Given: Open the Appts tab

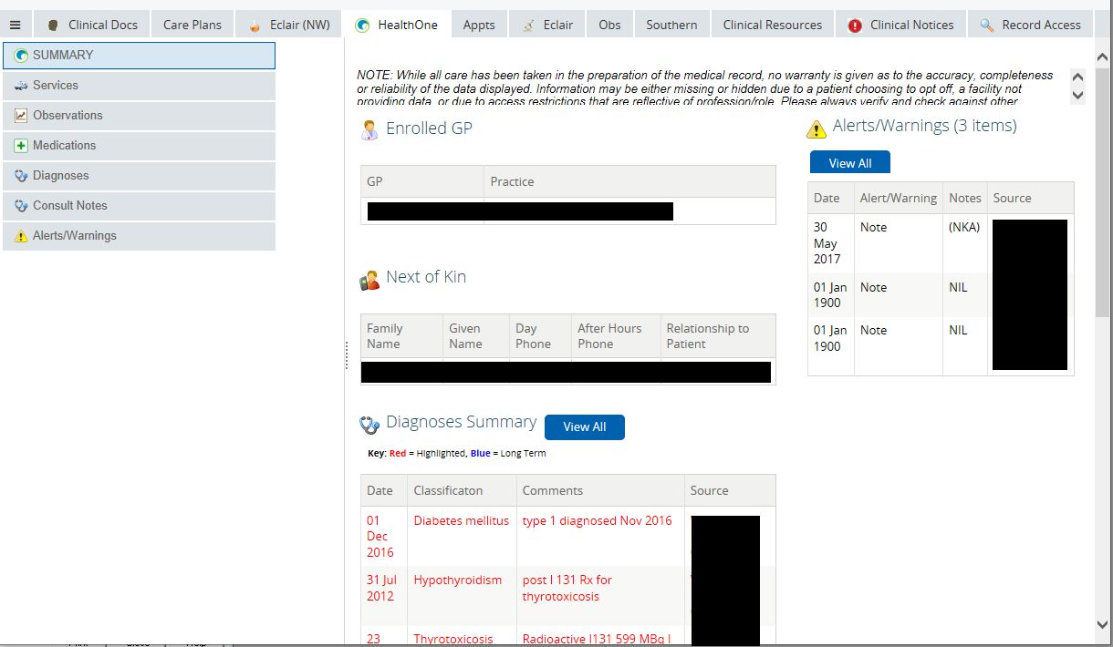Looking at the screenshot, I should [x=479, y=25].
